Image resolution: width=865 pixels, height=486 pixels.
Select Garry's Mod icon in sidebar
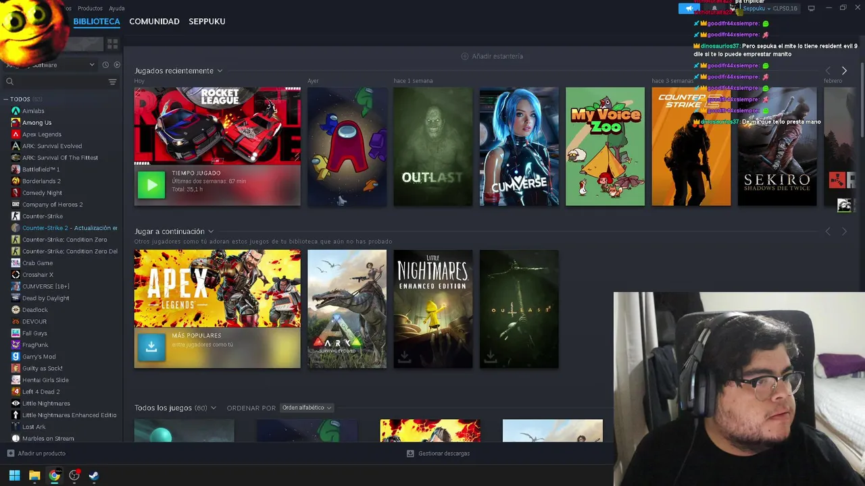click(16, 356)
